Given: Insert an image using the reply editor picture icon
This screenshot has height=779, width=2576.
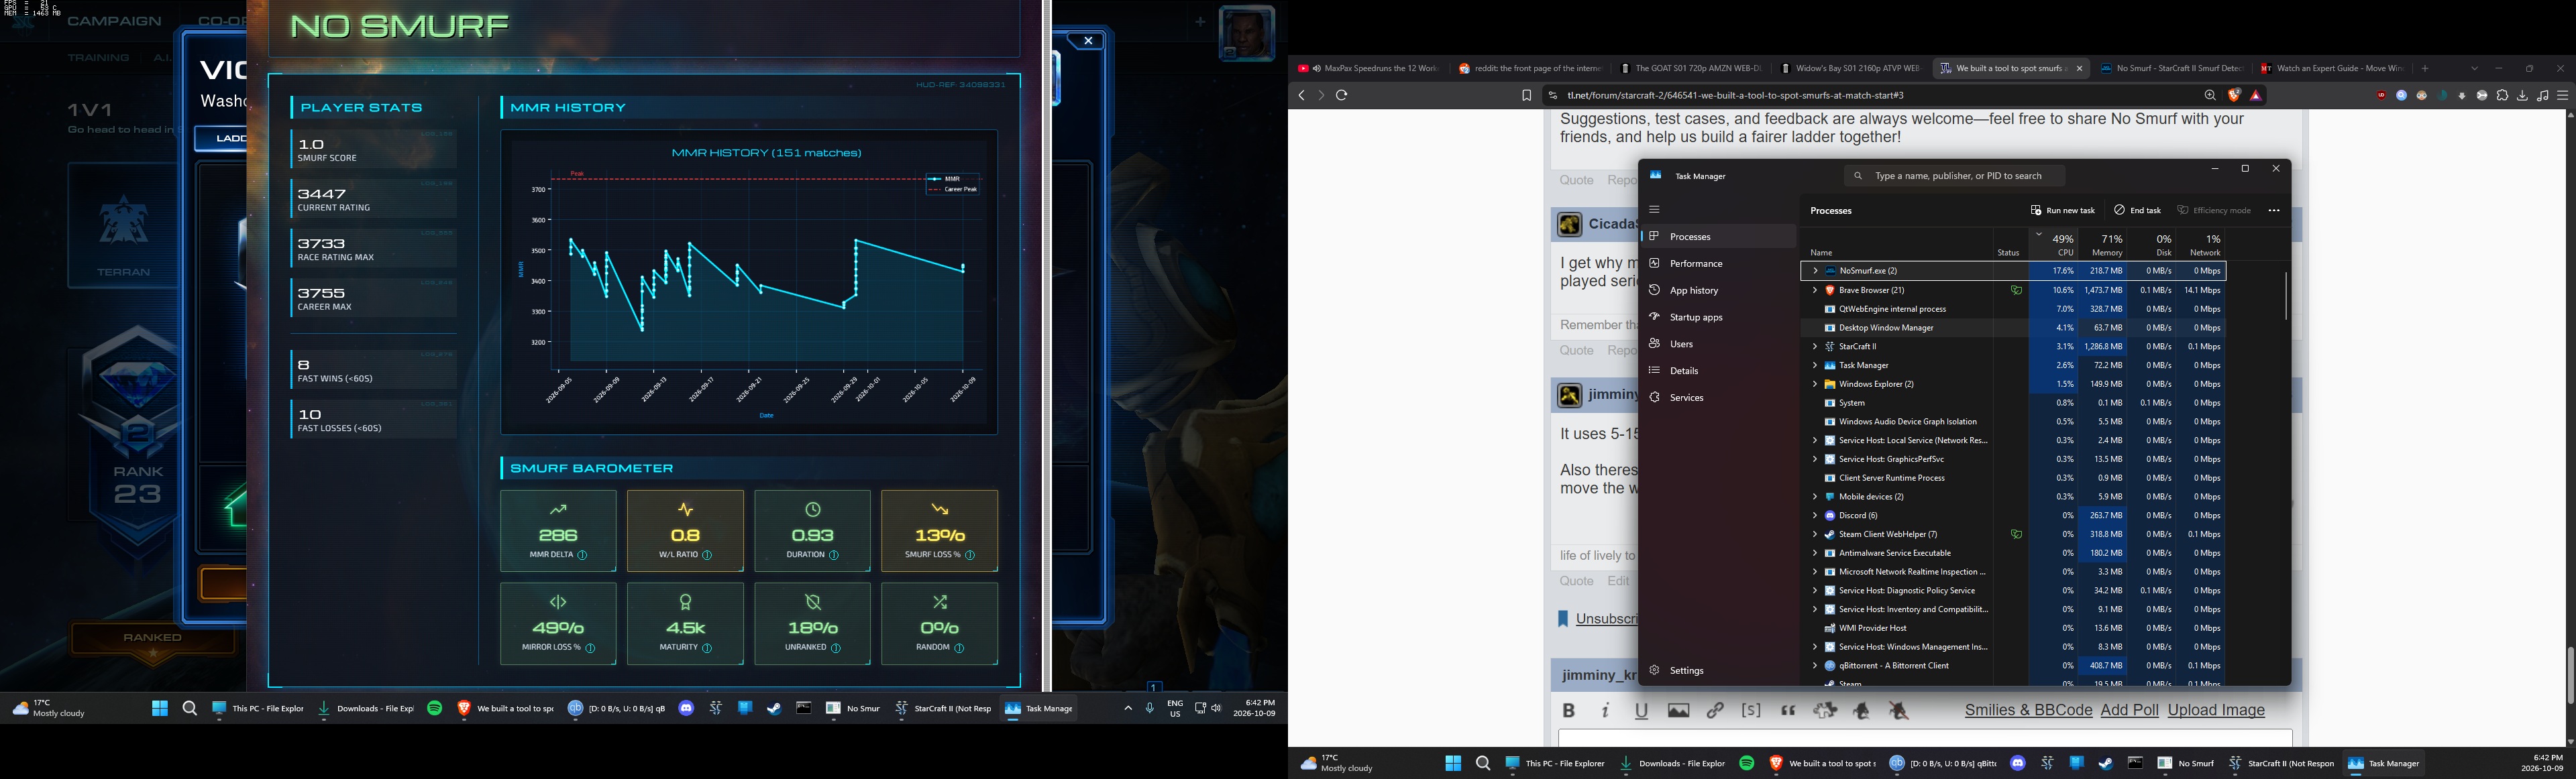Looking at the screenshot, I should click(1678, 710).
